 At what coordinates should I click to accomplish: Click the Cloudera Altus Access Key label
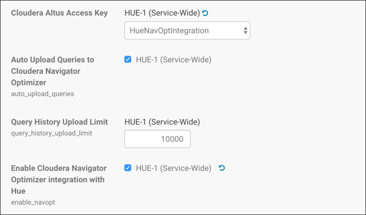pos(60,13)
